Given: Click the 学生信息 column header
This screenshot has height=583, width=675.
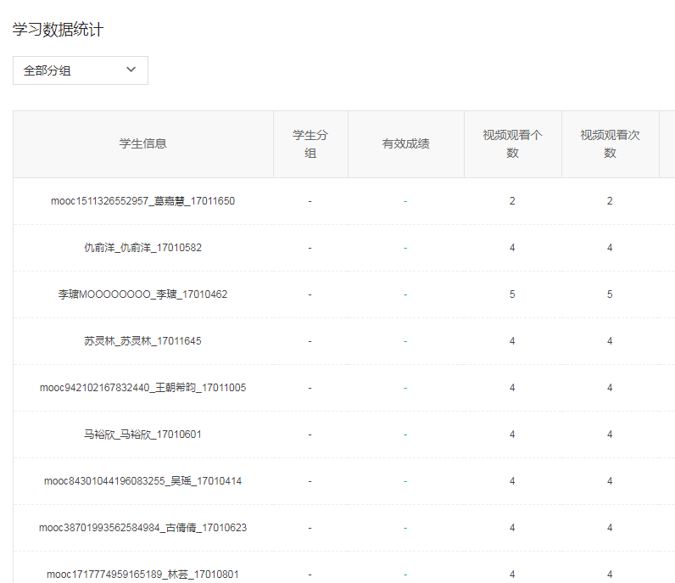Looking at the screenshot, I should click(x=142, y=143).
